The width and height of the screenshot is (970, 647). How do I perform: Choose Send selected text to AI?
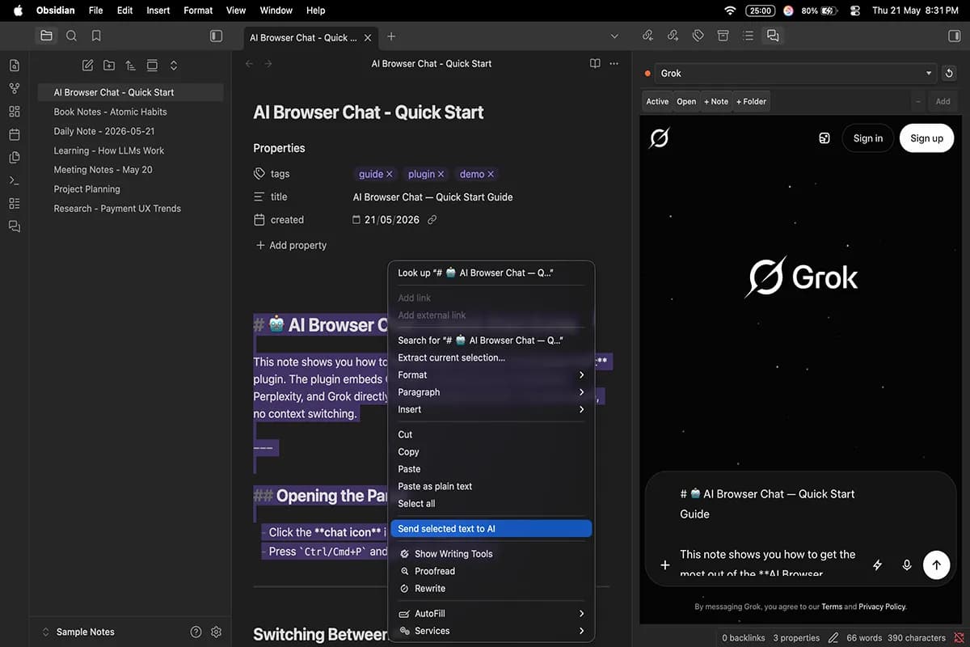pos(491,529)
